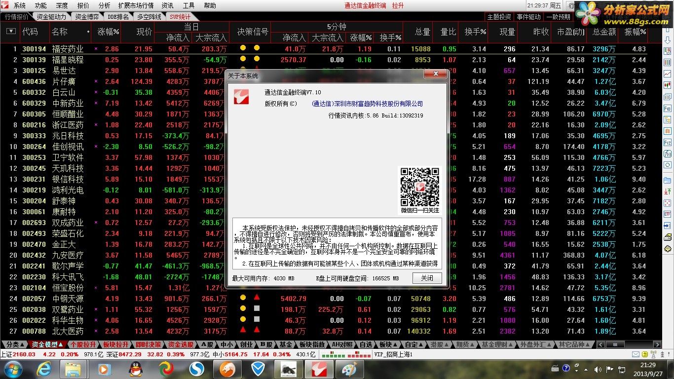Viewport: 674px width, 379px height.
Task: Select the AH对照 bottom tab
Action: pos(343,344)
